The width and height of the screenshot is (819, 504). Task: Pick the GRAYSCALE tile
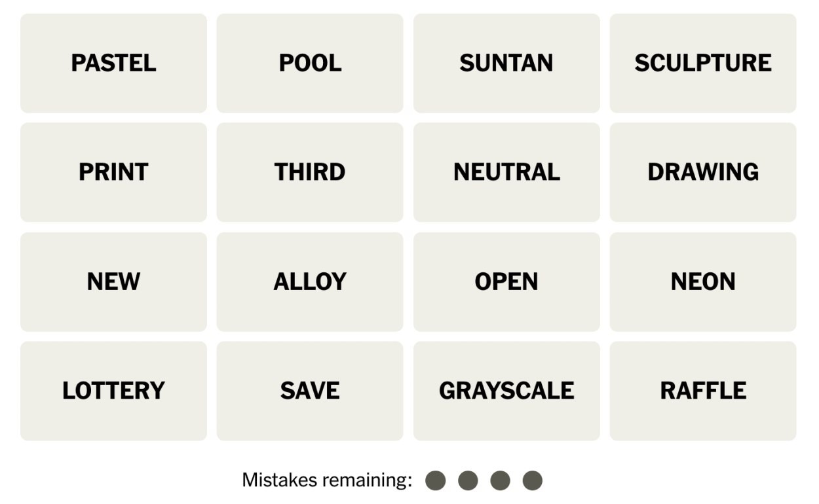click(506, 391)
